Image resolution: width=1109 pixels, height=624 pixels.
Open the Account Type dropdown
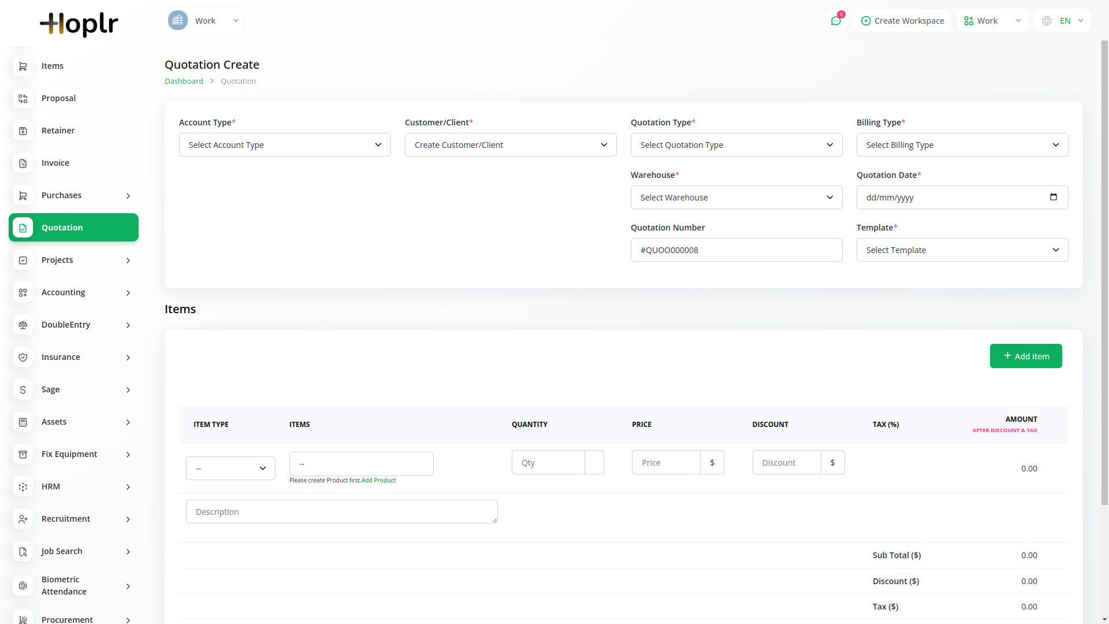285,144
